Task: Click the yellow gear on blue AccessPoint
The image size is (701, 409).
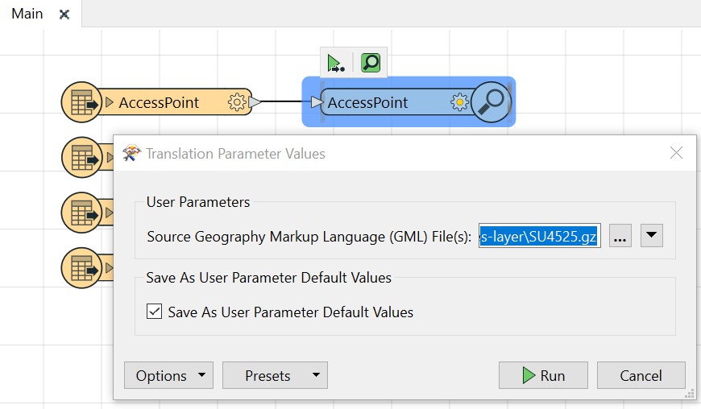Action: (459, 102)
